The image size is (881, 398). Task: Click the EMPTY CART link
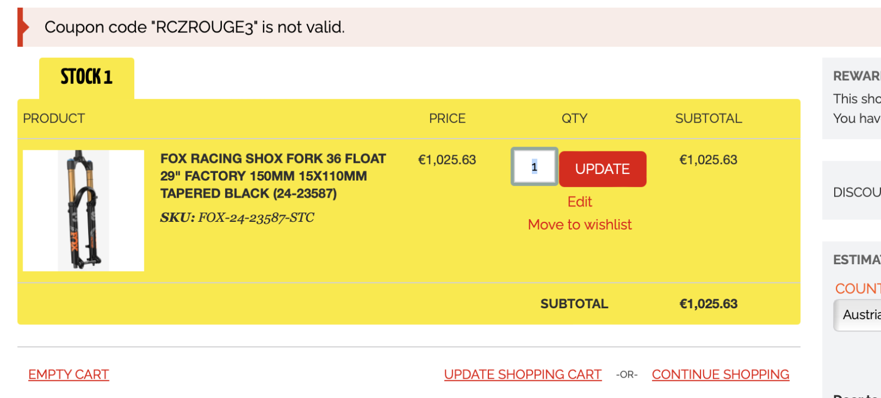[69, 374]
